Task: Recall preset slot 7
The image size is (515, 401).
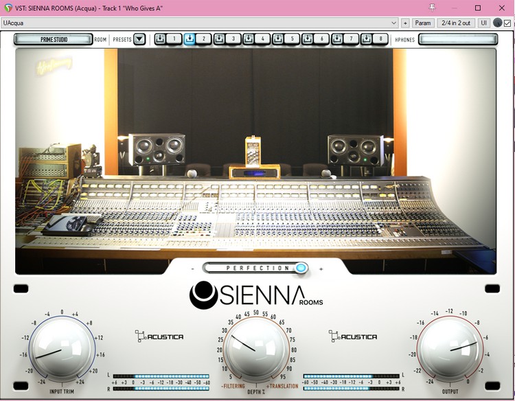Action: click(x=351, y=39)
